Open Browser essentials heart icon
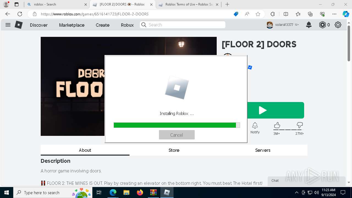Screen dimensions: 352x198 point(322,14)
